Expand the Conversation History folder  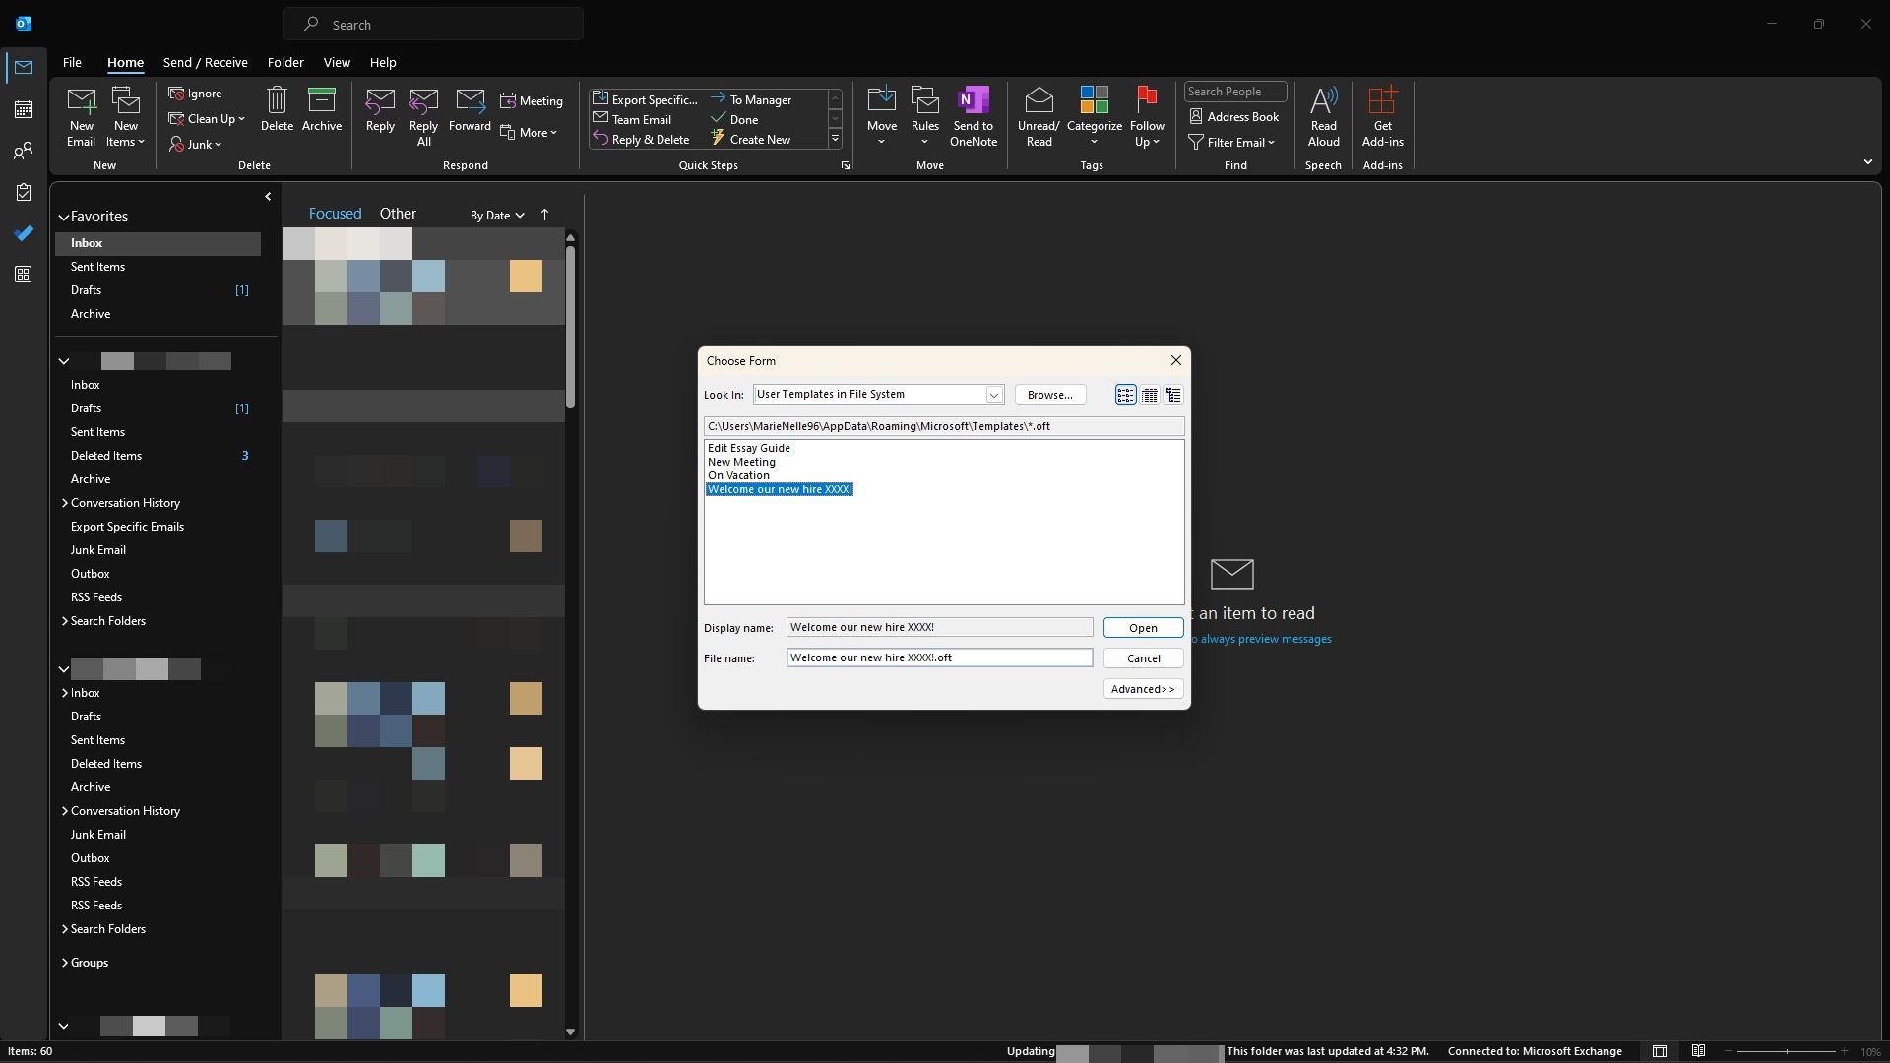(x=65, y=503)
